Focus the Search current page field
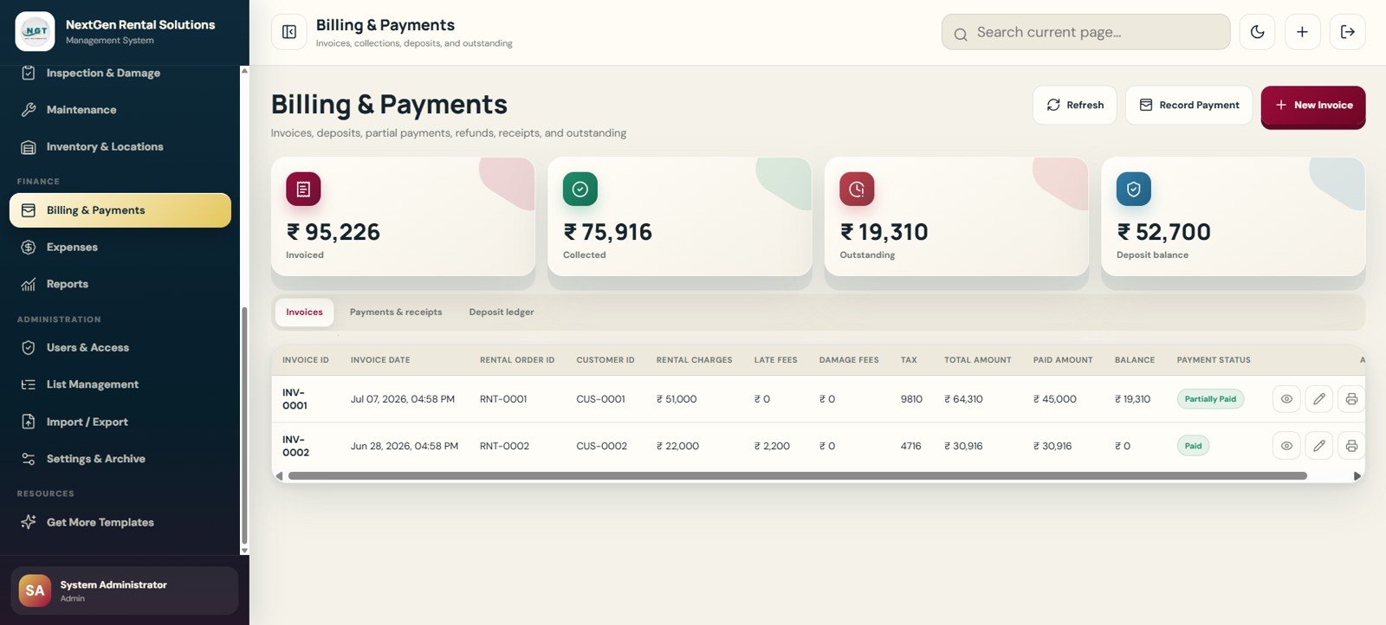The width and height of the screenshot is (1386, 625). coord(1085,32)
